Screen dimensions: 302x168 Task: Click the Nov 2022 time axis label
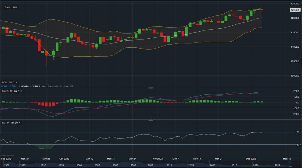pyautogui.click(x=158, y=158)
